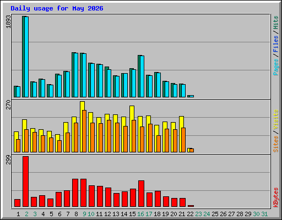The width and height of the screenshot is (282, 220).
Task: Click the red KBytes bar for day 5
Action: click(x=50, y=202)
